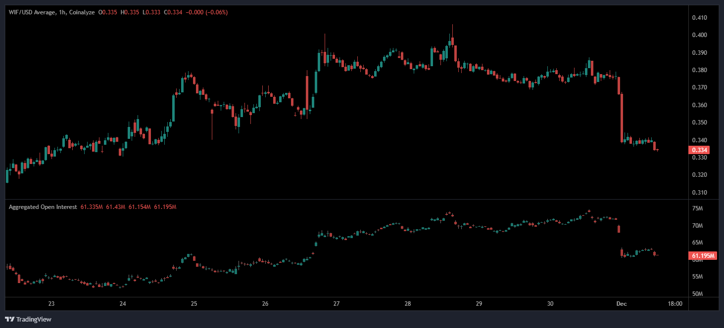The height and width of the screenshot is (328, 724).
Task: Click the red 0.334 current price tag
Action: (700, 150)
